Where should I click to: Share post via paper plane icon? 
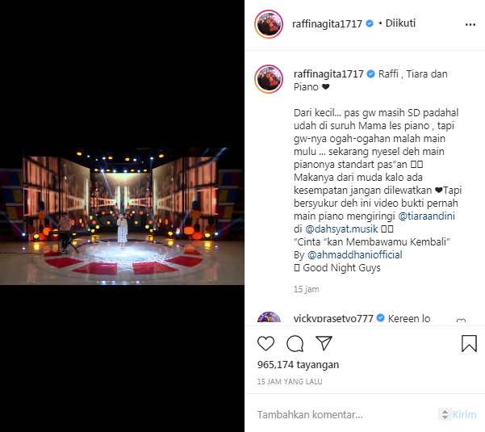click(324, 343)
